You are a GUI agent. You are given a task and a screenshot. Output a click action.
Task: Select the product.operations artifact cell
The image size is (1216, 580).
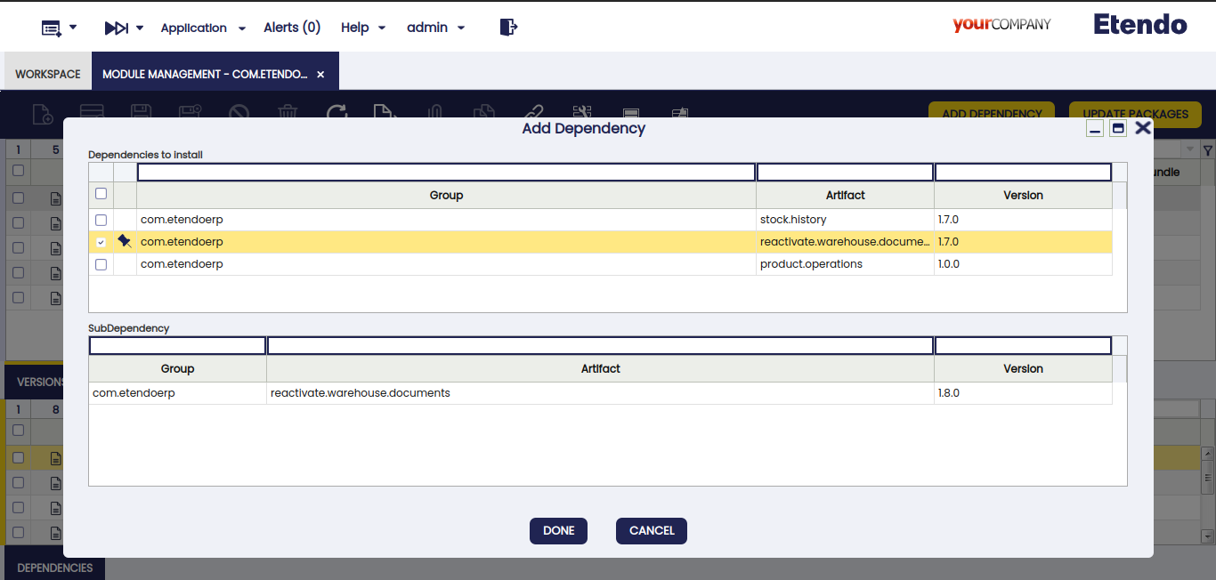pyautogui.click(x=845, y=264)
